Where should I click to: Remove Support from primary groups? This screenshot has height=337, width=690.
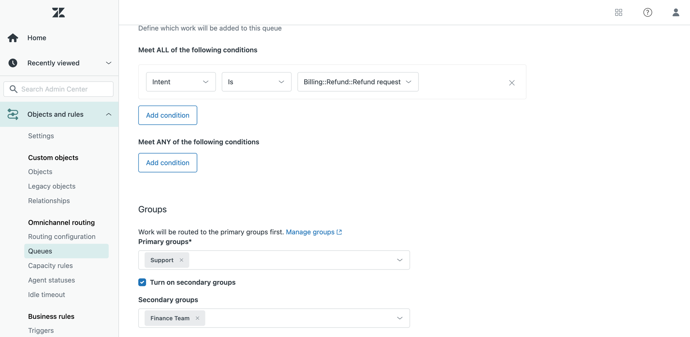tap(181, 260)
